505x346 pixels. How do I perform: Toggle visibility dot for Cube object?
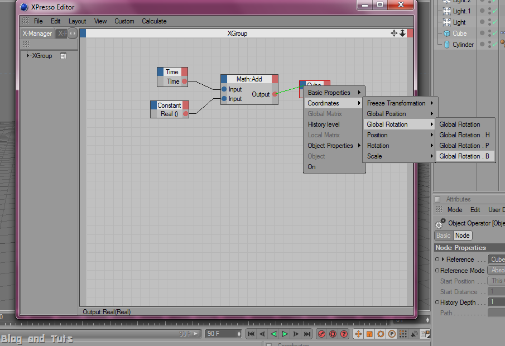tap(482, 33)
